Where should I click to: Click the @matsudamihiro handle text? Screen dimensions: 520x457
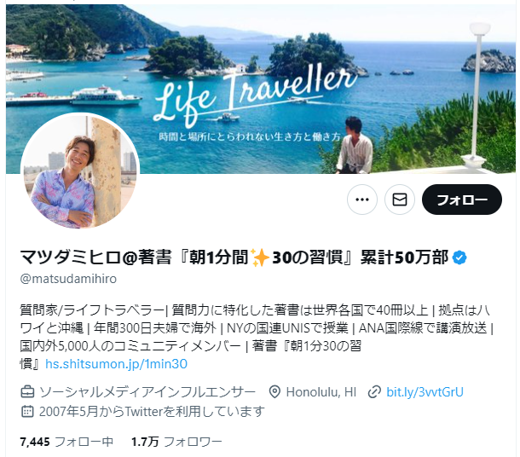click(68, 279)
